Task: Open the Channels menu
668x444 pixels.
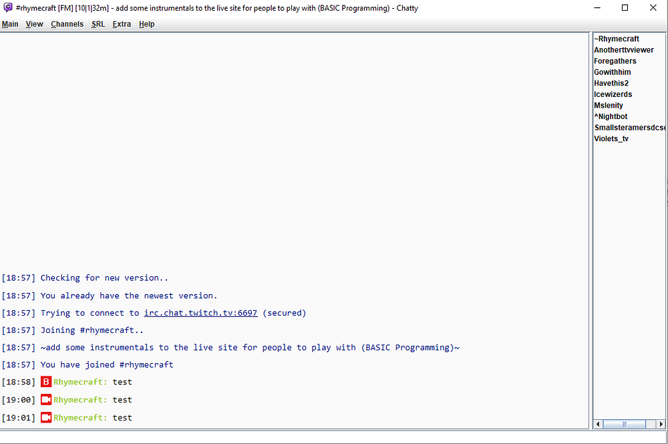Action: pyautogui.click(x=67, y=24)
